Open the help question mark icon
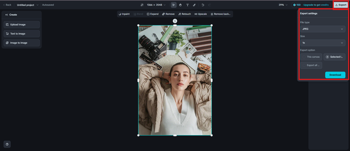Screen dimensions: 350x151 7,144
